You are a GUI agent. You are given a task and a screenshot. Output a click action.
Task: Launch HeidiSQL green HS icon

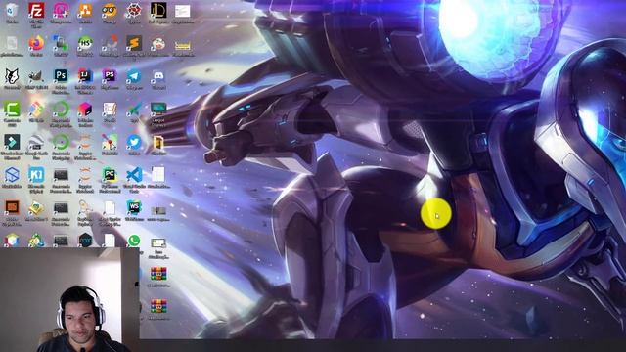pyautogui.click(x=85, y=43)
